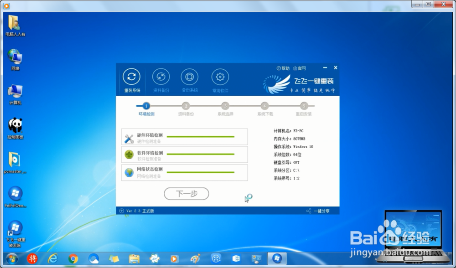Screen dimensions: 456x268
Task: Click the 网络状态检测 progress bar
Action: (201, 172)
